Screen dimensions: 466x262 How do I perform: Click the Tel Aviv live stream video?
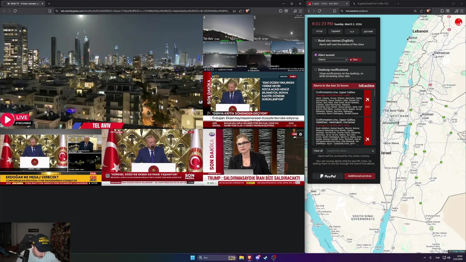[x=101, y=72]
